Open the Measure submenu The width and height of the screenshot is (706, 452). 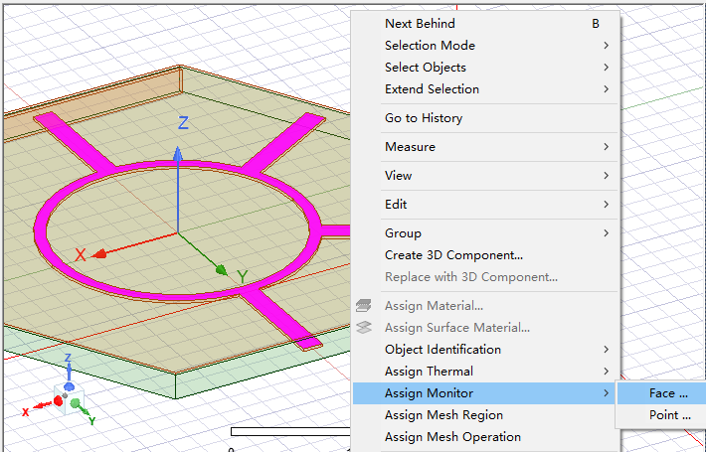[x=410, y=147]
